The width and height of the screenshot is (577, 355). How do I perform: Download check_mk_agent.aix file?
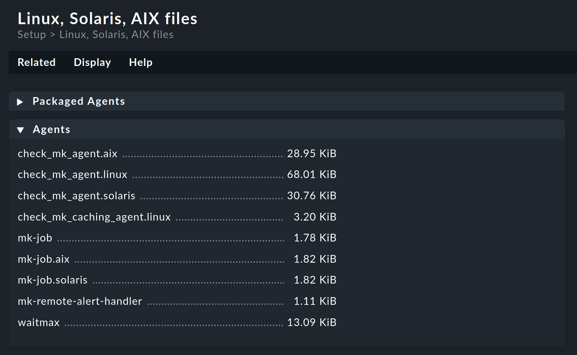(67, 154)
